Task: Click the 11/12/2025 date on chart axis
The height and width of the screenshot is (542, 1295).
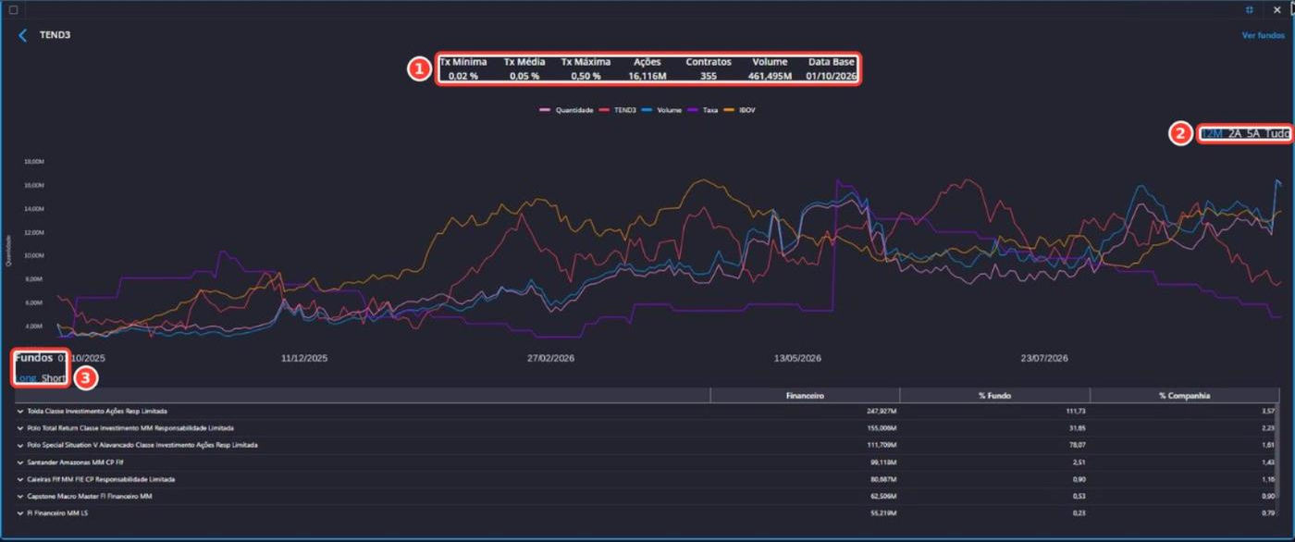Action: pyautogui.click(x=304, y=357)
